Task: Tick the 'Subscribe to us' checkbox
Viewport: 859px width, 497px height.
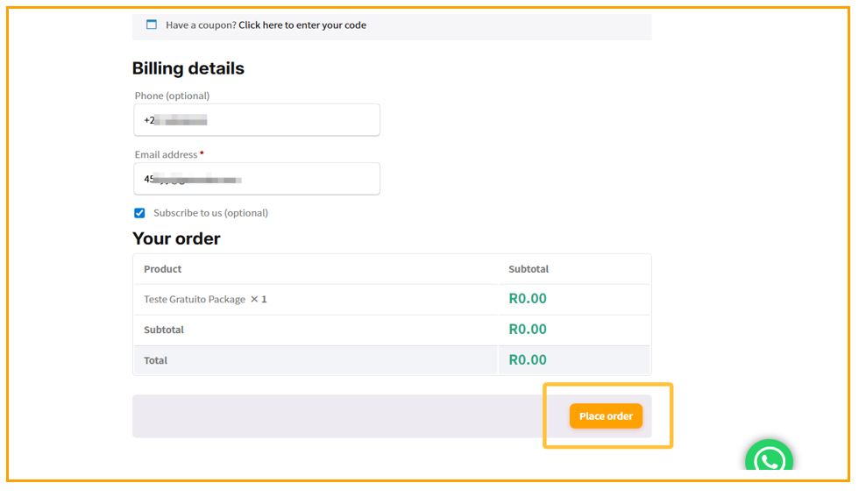Action: [x=139, y=213]
